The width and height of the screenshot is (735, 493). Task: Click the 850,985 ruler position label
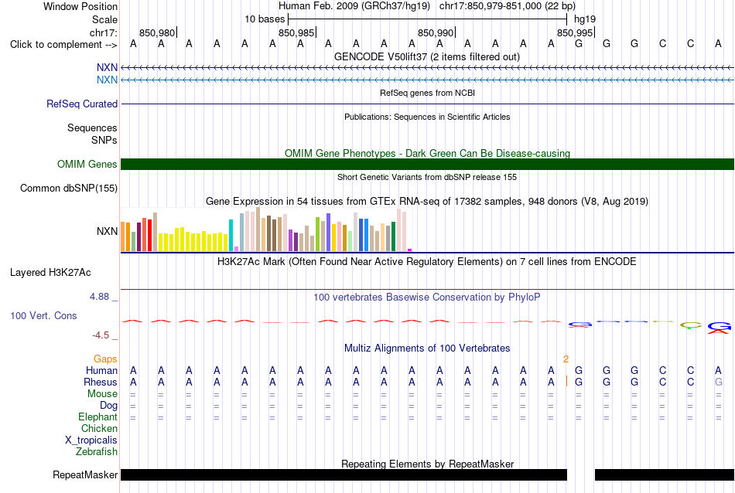[x=296, y=32]
